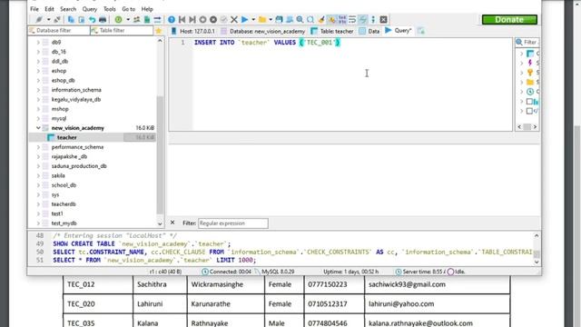Screen dimensions: 581x327
Task: Click the green Donate button
Action: (509, 20)
